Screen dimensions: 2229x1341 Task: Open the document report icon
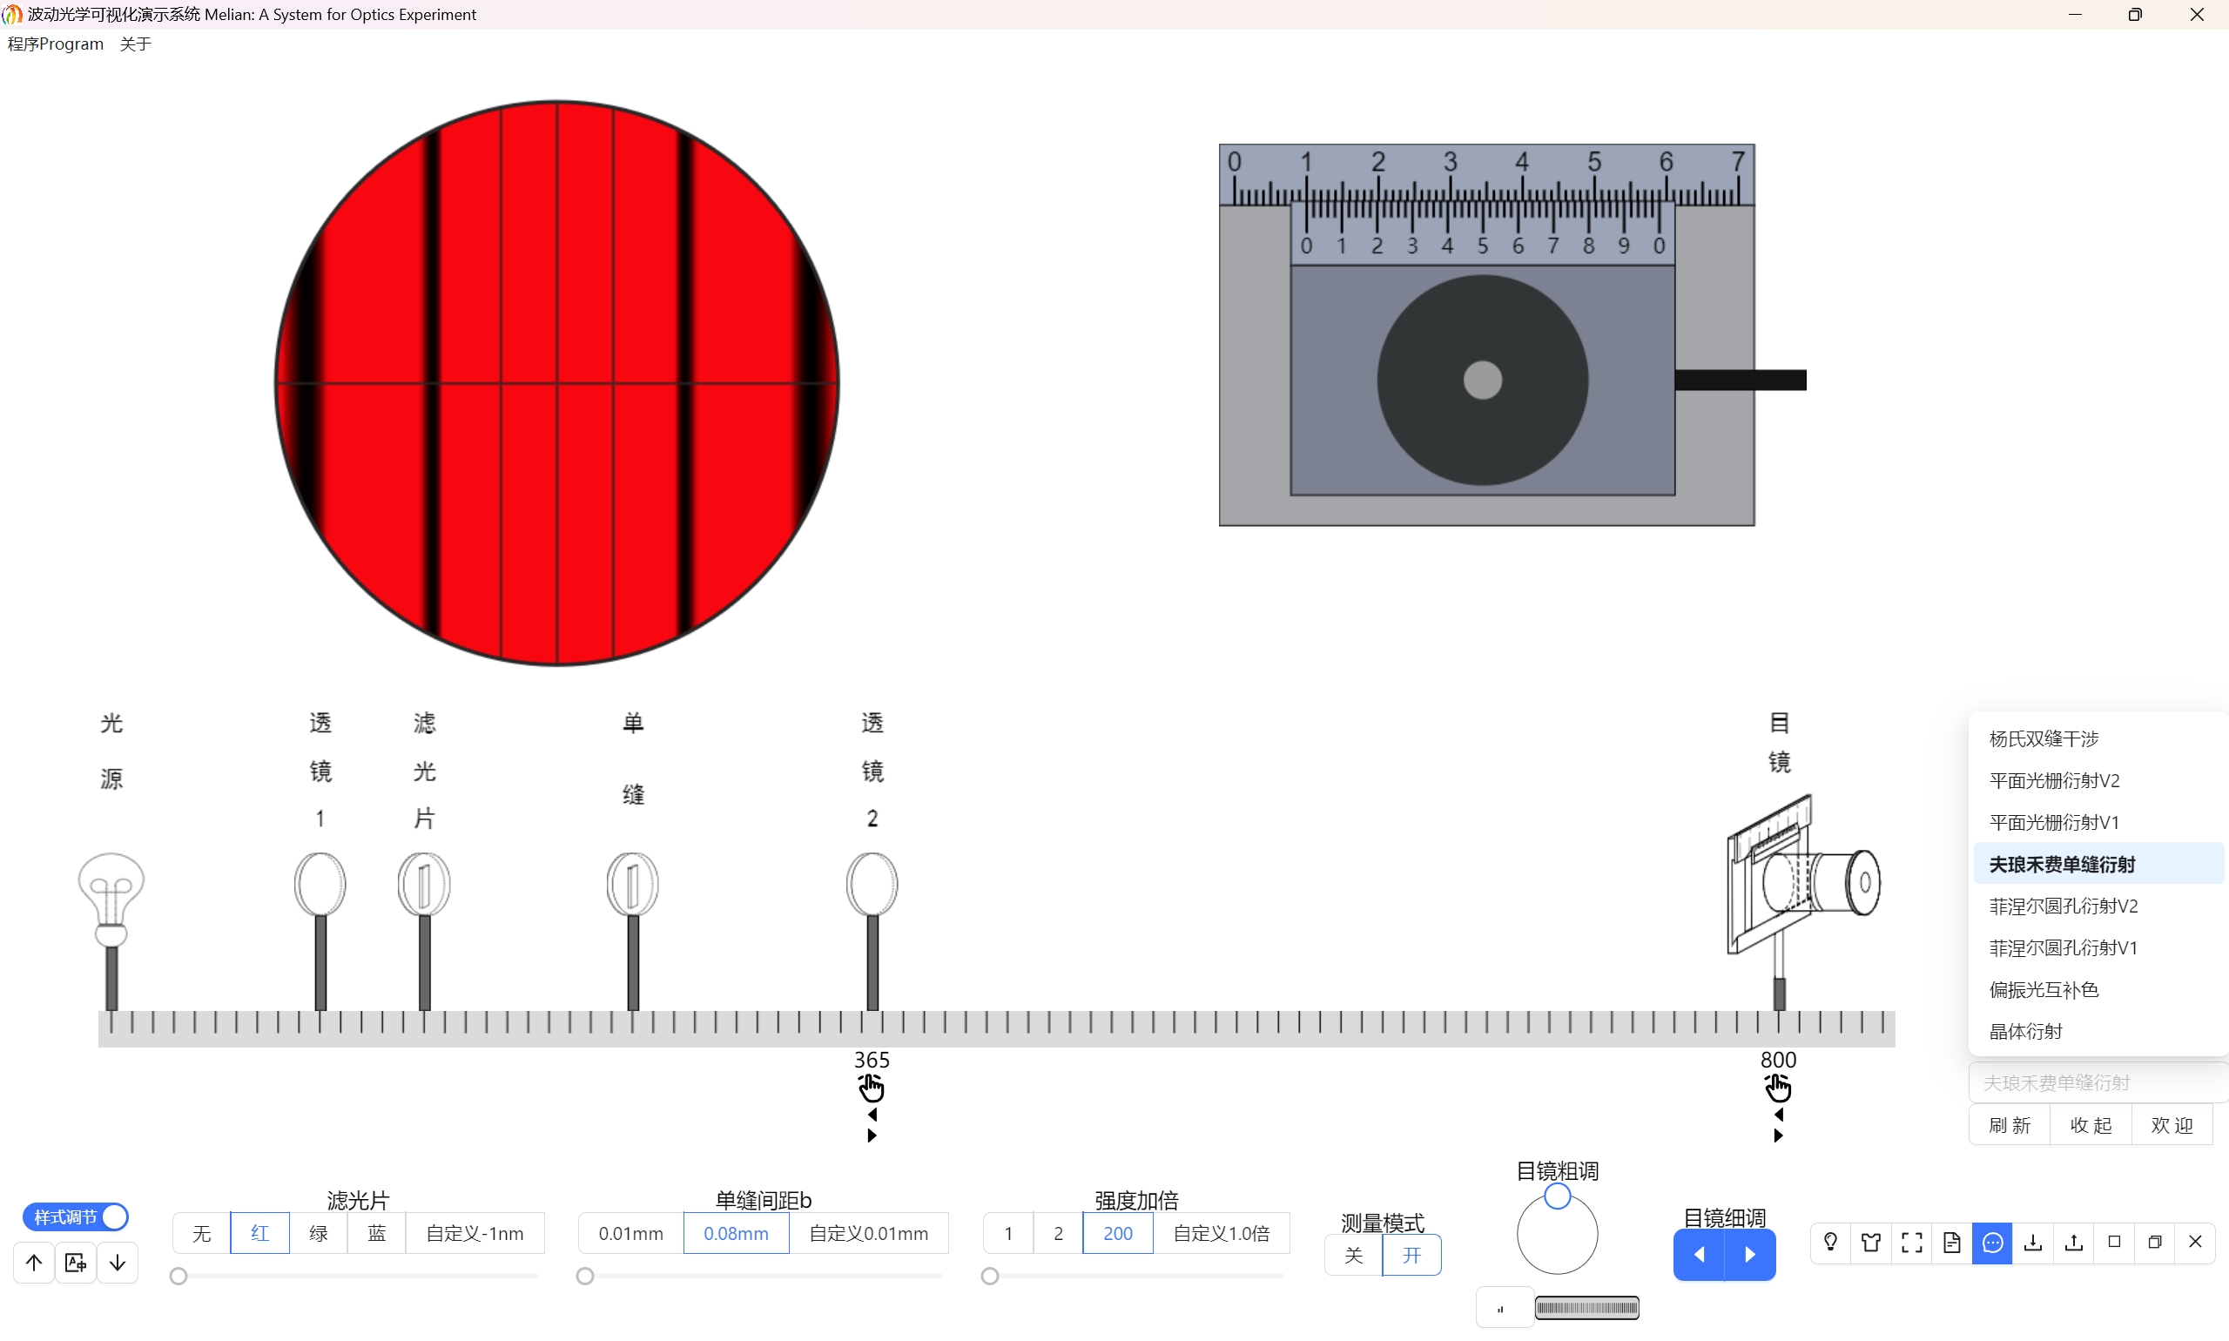1950,1242
